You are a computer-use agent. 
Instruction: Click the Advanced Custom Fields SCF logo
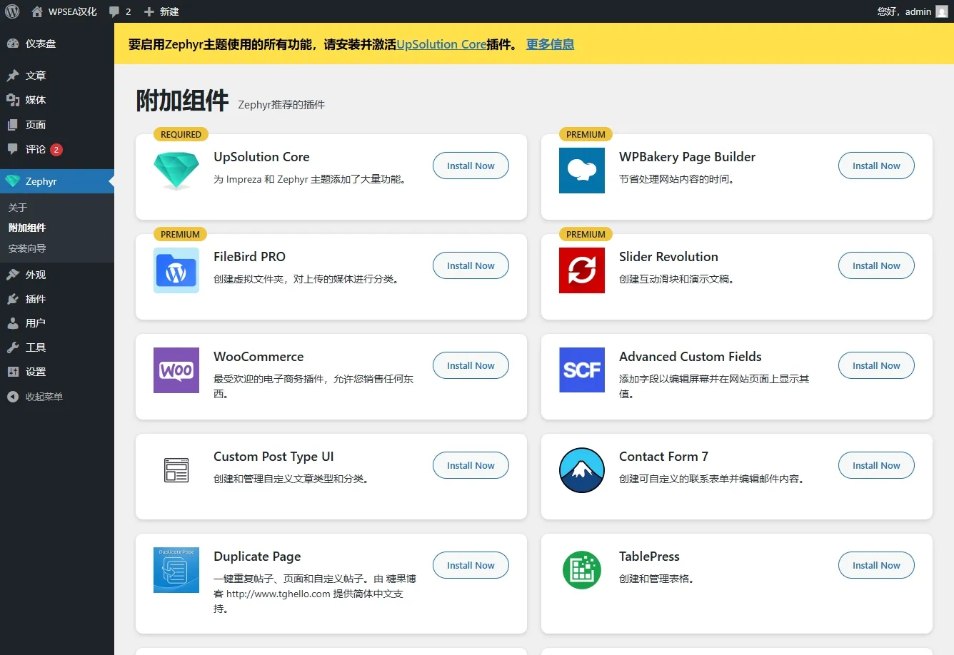(x=582, y=370)
